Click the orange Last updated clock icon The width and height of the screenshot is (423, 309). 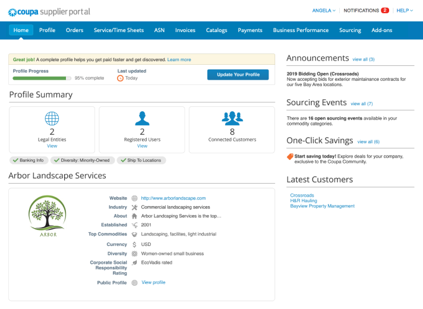coord(121,78)
